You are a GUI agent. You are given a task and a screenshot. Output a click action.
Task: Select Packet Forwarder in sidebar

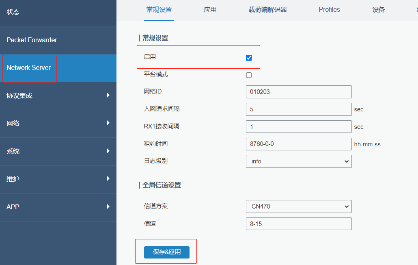point(32,40)
